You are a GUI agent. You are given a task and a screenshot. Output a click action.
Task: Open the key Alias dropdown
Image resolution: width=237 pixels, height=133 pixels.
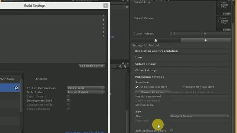[199, 116]
